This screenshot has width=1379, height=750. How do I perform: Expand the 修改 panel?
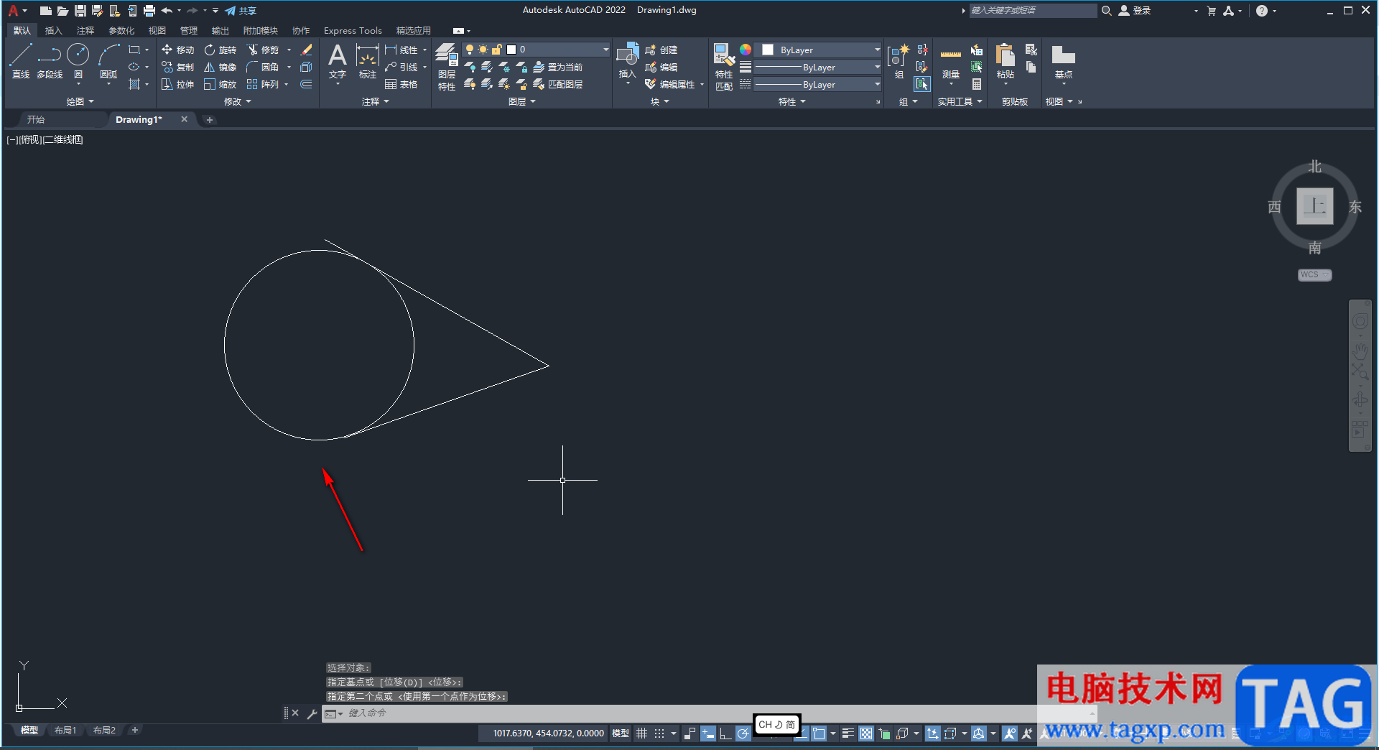pyautogui.click(x=238, y=101)
